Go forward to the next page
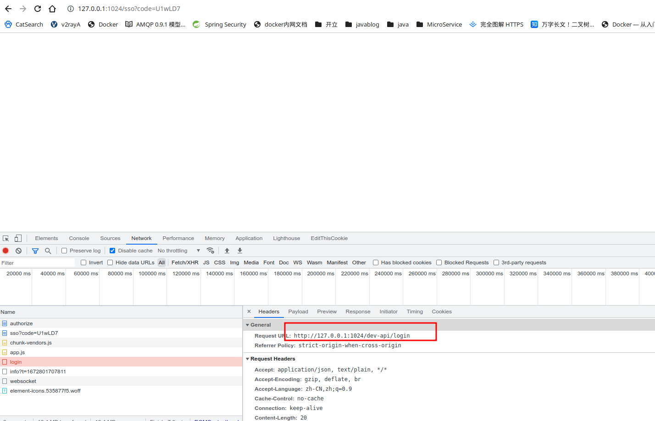655x421 pixels. 23,9
